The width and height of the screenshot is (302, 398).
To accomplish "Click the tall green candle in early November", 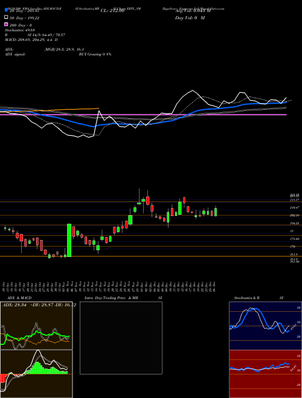I will coord(69,240).
